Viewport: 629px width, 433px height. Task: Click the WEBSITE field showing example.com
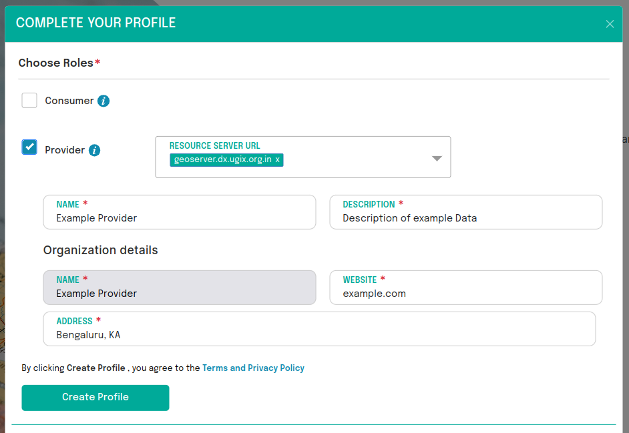[465, 293]
